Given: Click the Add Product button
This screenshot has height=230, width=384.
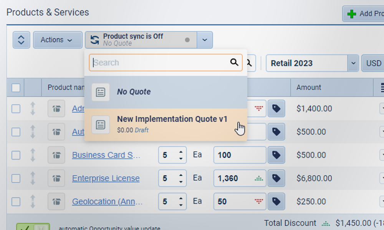Looking at the screenshot, I should point(363,14).
